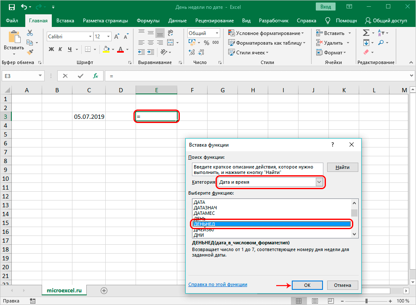Align text to the middle vertically
This screenshot has height=305, width=416.
click(x=151, y=33)
